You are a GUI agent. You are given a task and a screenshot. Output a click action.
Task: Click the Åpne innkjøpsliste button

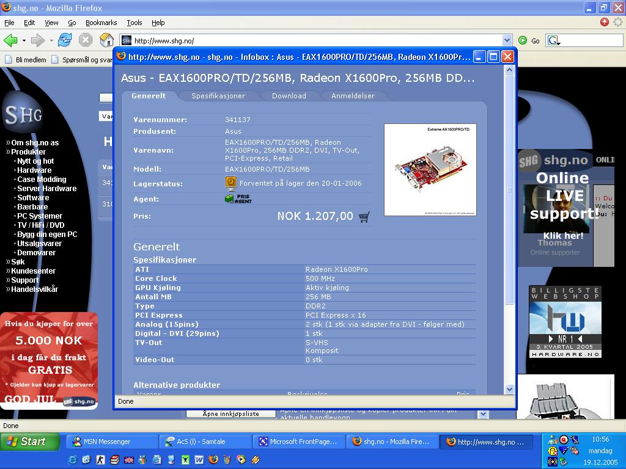coord(230,413)
